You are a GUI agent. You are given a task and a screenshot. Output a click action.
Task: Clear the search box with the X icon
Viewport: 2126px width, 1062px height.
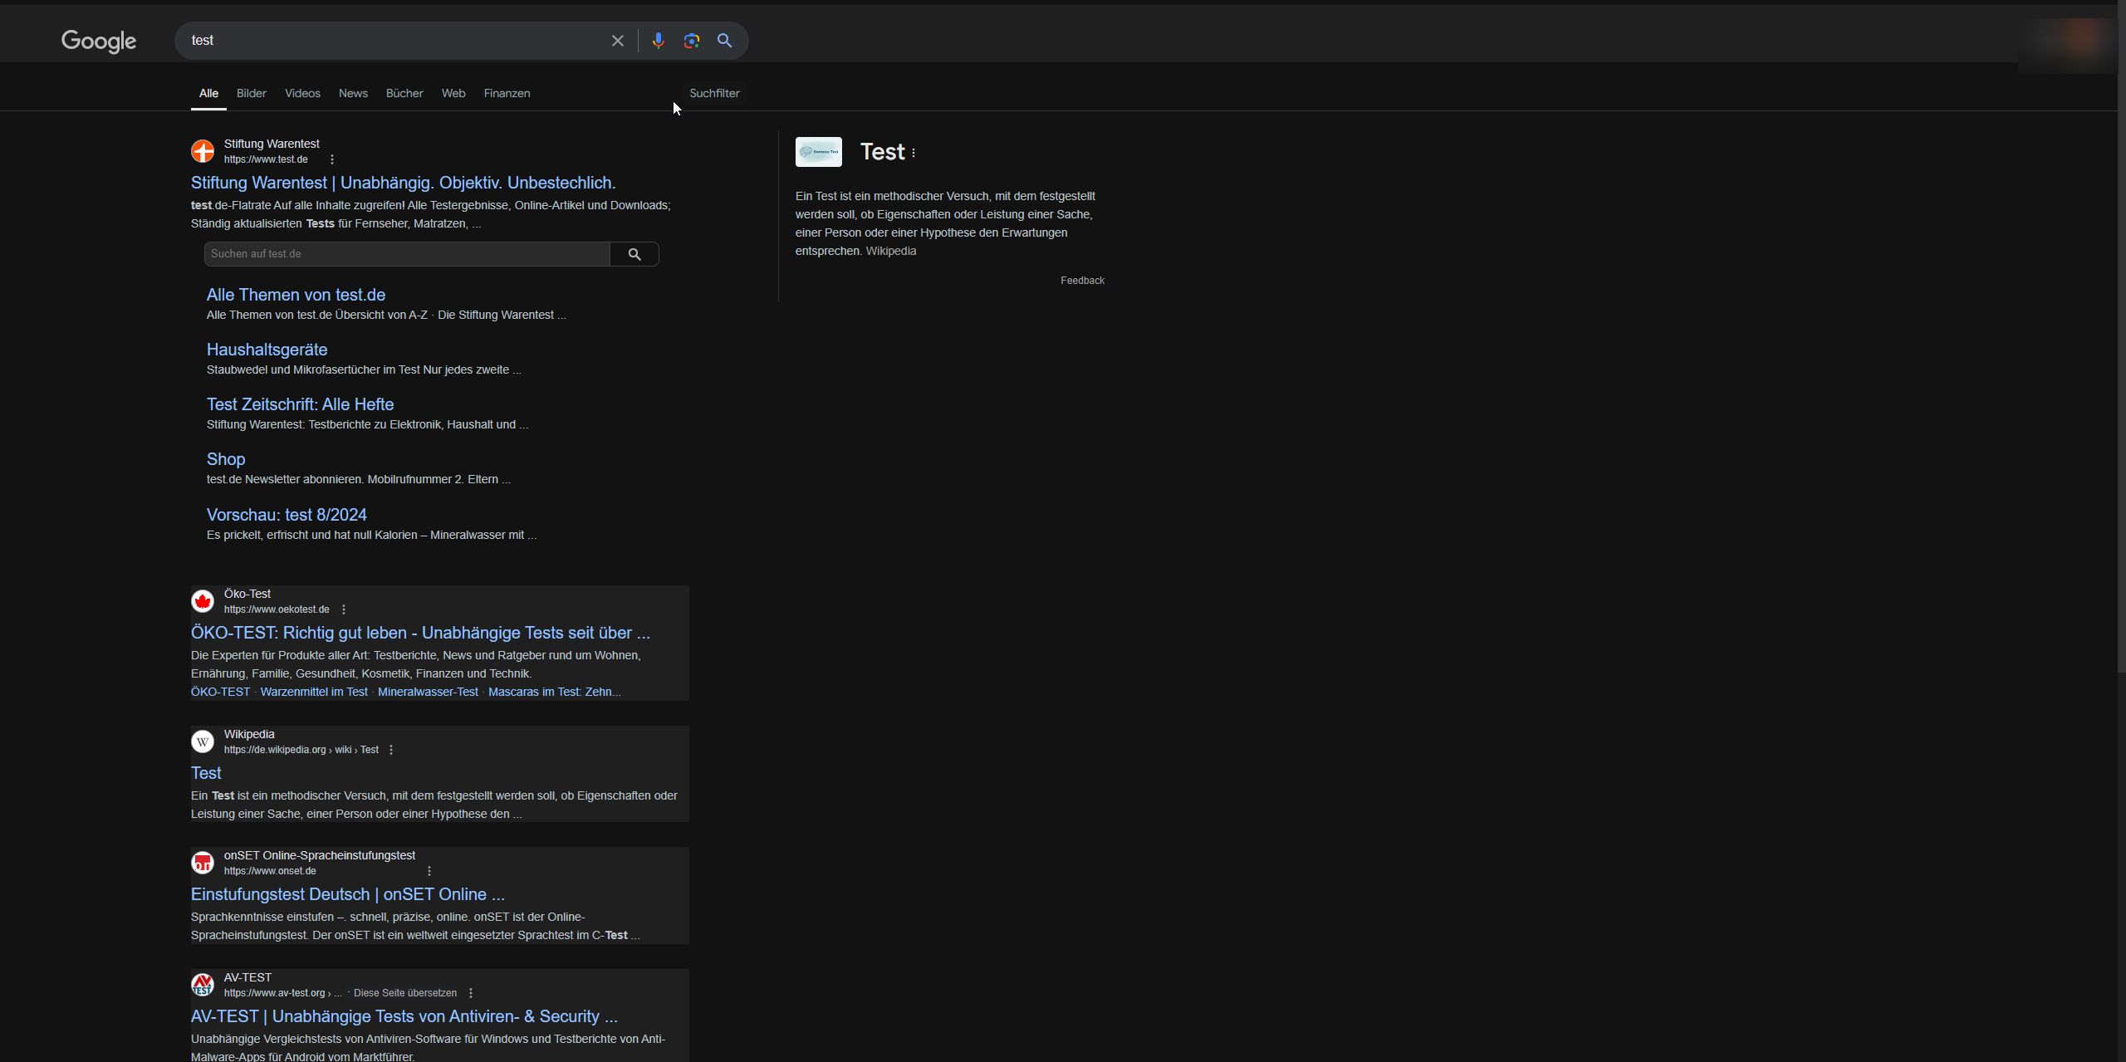pyautogui.click(x=617, y=41)
